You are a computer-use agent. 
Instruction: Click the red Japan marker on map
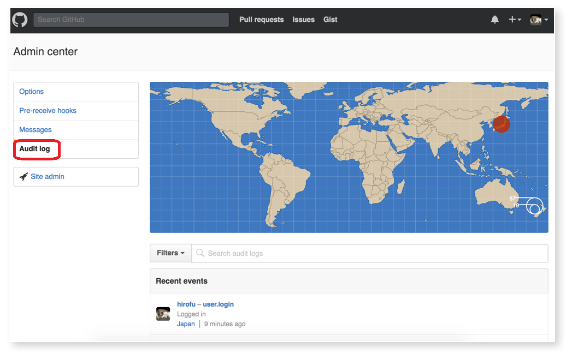pyautogui.click(x=502, y=124)
